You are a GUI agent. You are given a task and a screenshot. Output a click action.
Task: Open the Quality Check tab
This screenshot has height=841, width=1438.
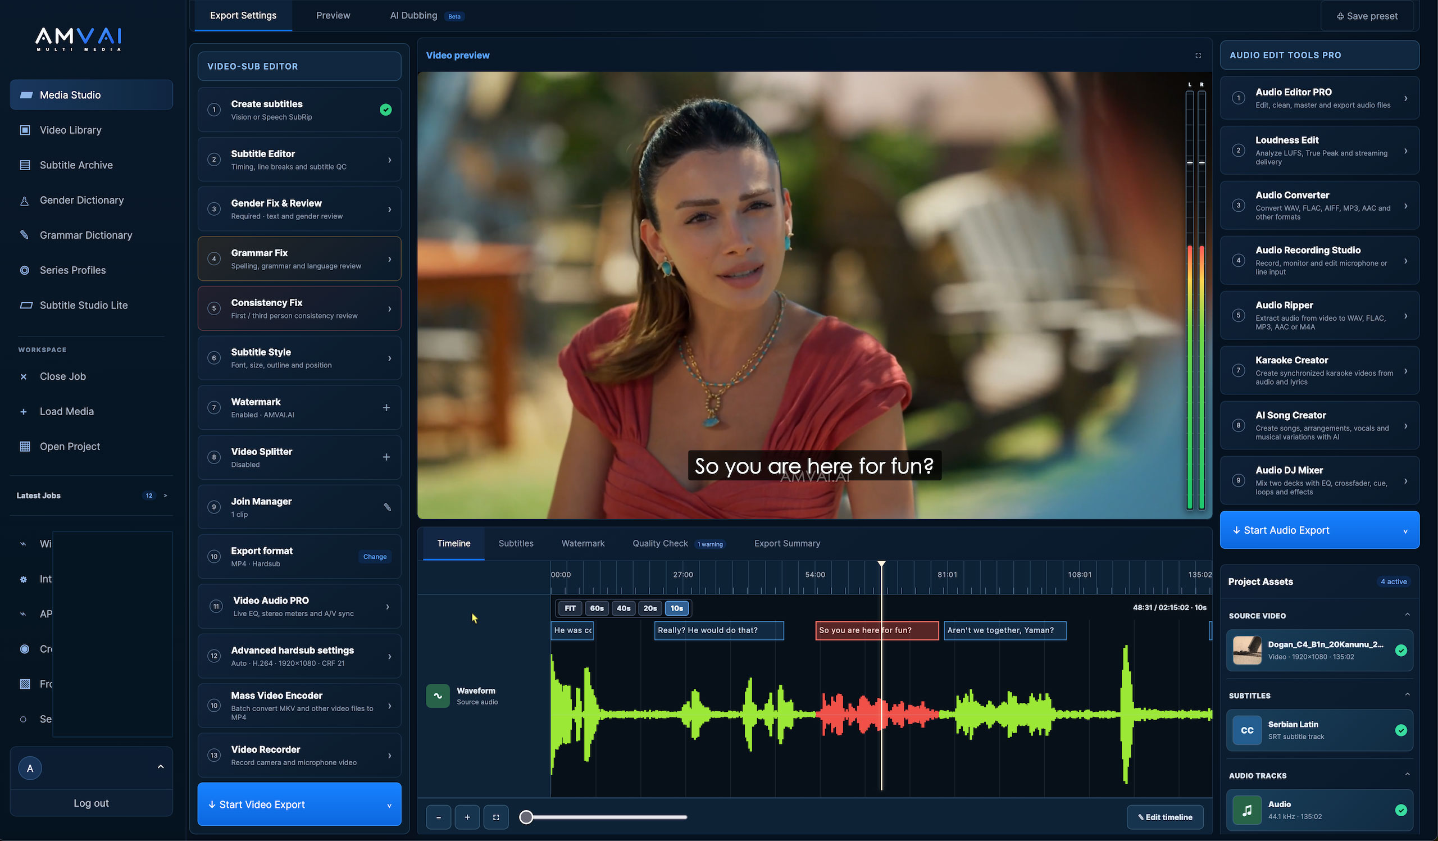678,544
